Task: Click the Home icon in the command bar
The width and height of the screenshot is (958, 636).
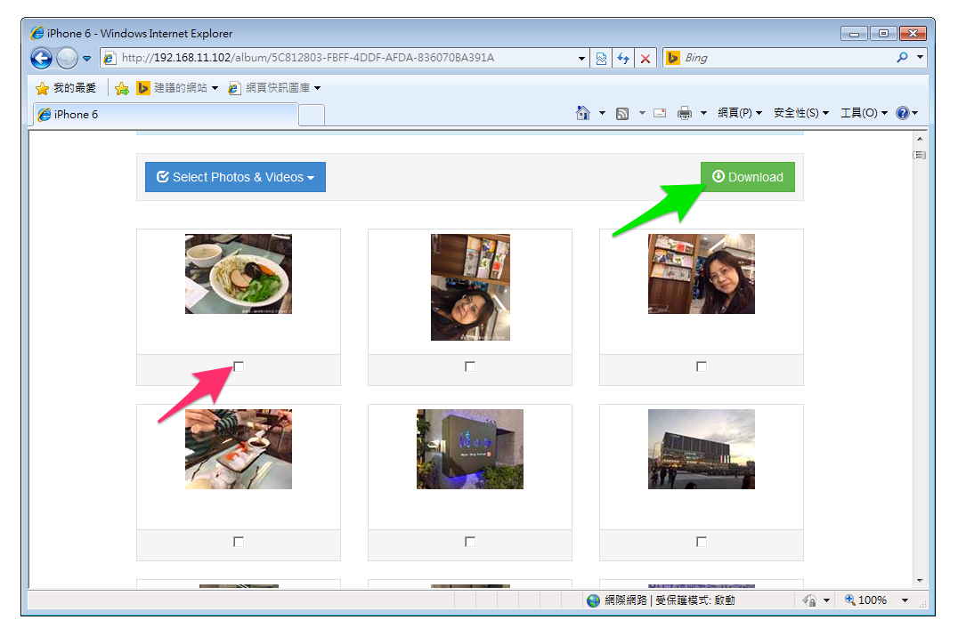Action: (x=583, y=113)
